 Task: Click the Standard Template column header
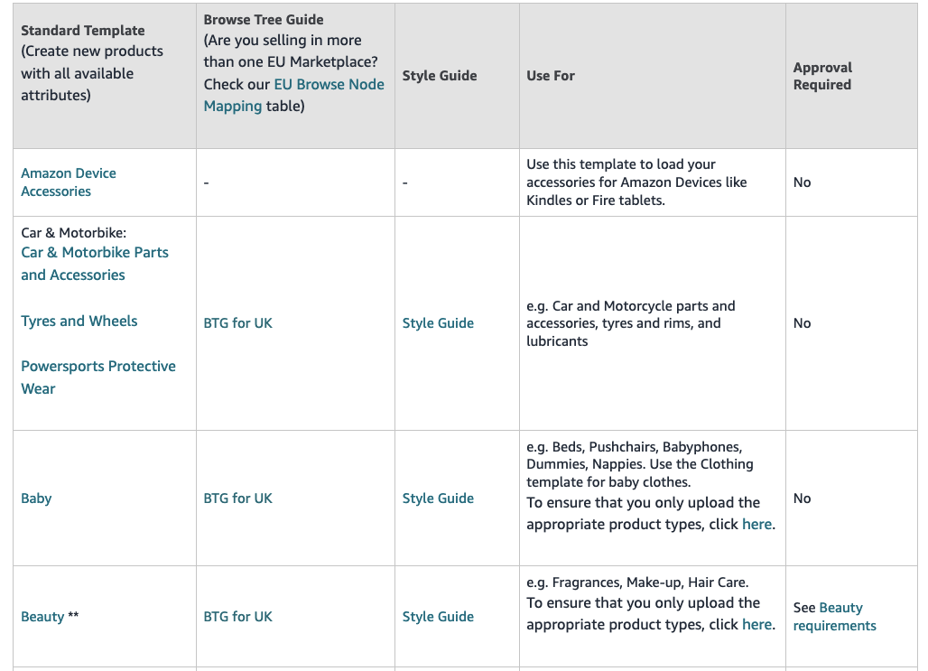point(82,31)
